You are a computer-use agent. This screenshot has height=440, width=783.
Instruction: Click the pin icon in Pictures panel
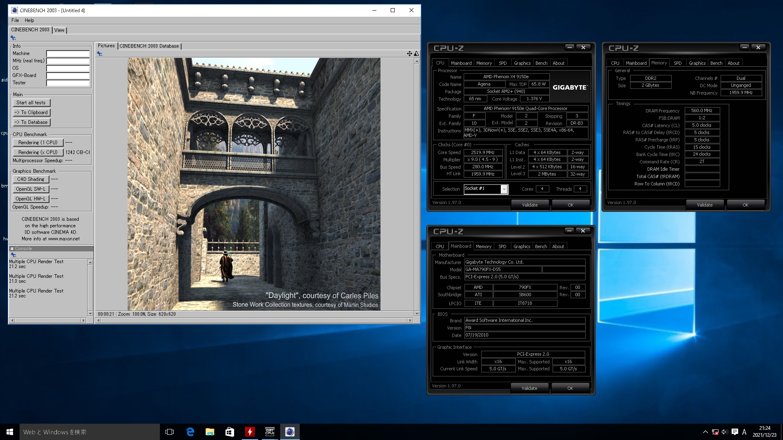click(100, 54)
